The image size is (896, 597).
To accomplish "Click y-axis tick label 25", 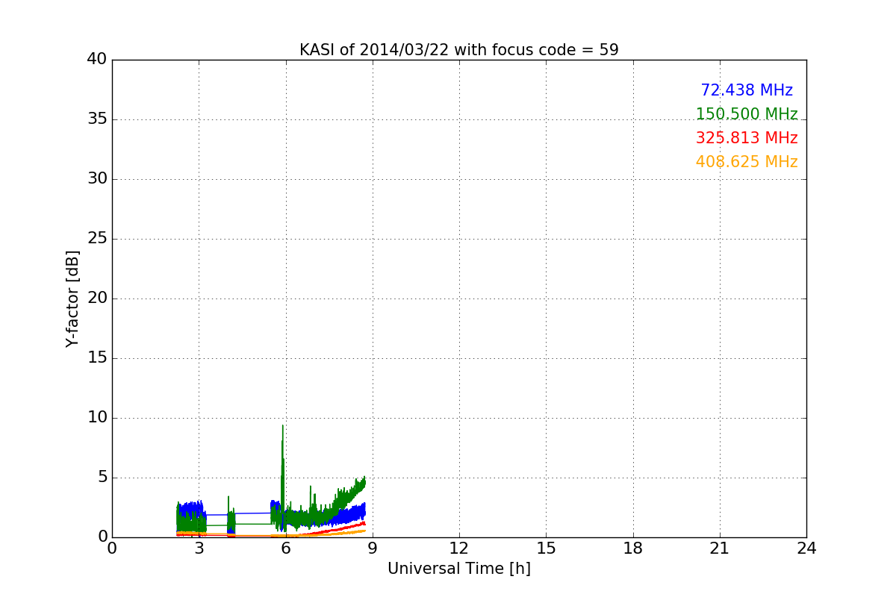I will pyautogui.click(x=97, y=239).
